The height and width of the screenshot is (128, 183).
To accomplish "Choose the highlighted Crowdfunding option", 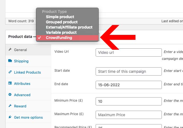I will point(67,38).
